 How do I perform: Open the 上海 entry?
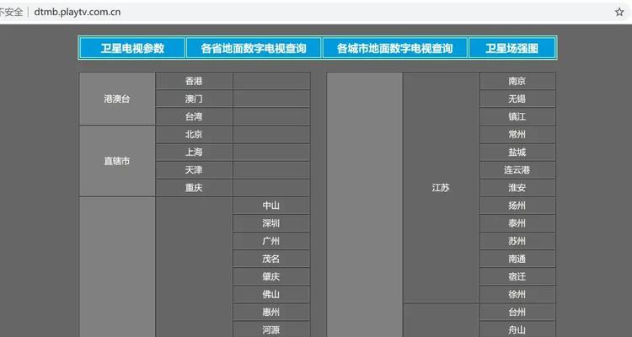[x=194, y=152]
